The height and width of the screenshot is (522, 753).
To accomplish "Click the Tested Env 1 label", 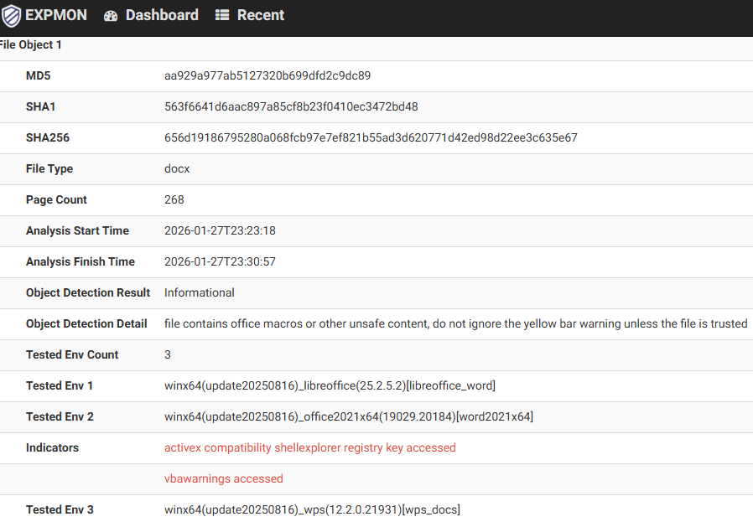I will [x=60, y=385].
